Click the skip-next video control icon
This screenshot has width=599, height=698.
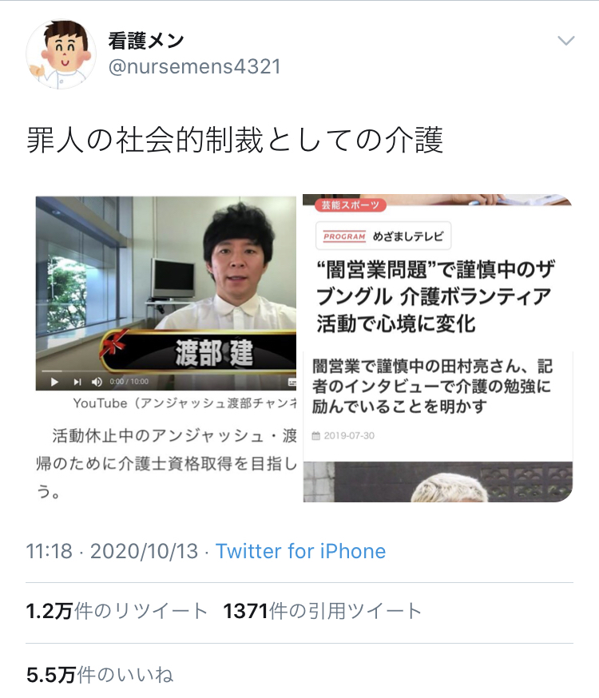click(77, 382)
